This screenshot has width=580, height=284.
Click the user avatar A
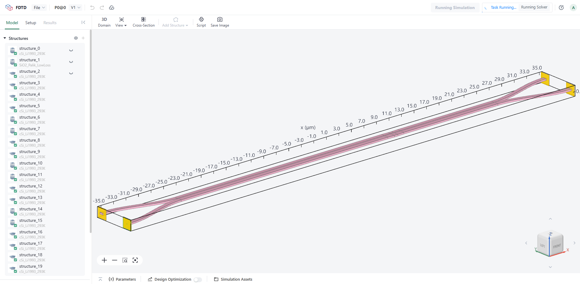pyautogui.click(x=573, y=8)
